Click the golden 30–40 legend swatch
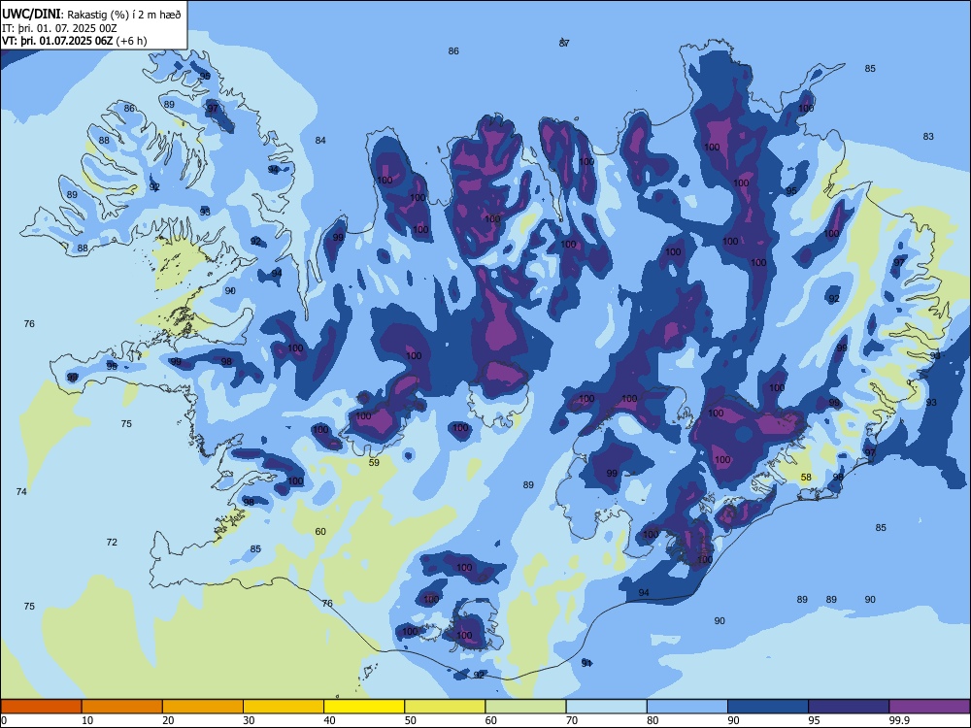The height and width of the screenshot is (728, 971). (x=284, y=707)
